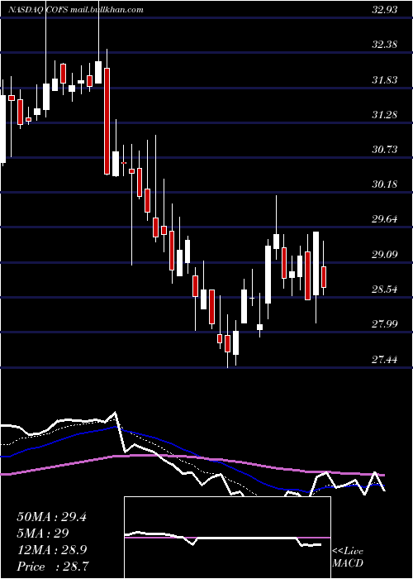Click the 12MA : 28.9 readout
The height and width of the screenshot is (579, 413).
coord(51,550)
